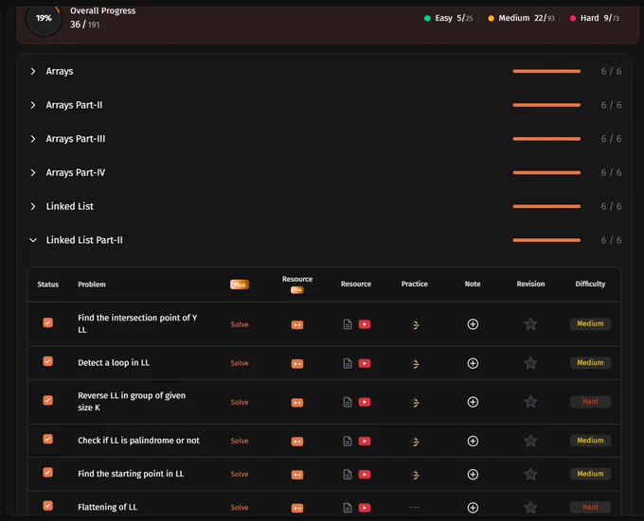Add a note for Reverse LL in group
This screenshot has height=521, width=644.
pyautogui.click(x=473, y=402)
